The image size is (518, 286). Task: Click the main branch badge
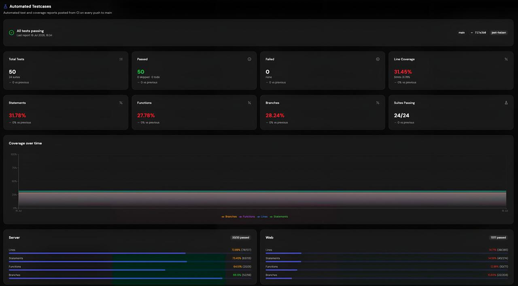[461, 33]
